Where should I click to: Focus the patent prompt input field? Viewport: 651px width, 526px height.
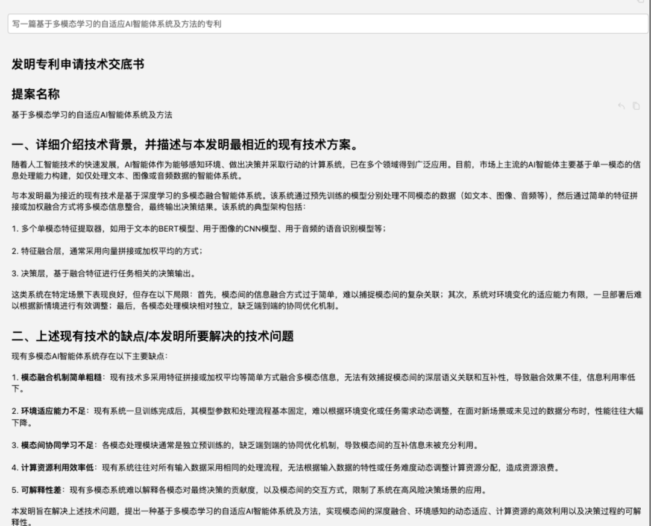coord(325,24)
